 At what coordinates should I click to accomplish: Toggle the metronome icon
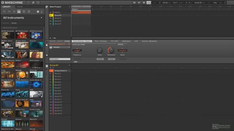[x=160, y=3]
